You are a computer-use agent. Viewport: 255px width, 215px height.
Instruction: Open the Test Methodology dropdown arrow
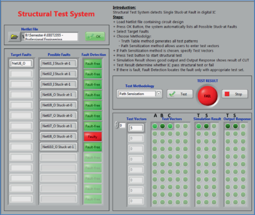[x=159, y=94]
